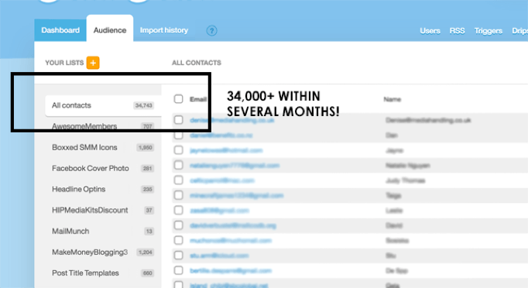528x288 pixels.
Task: Check the box in Stu's row
Action: coord(179,255)
